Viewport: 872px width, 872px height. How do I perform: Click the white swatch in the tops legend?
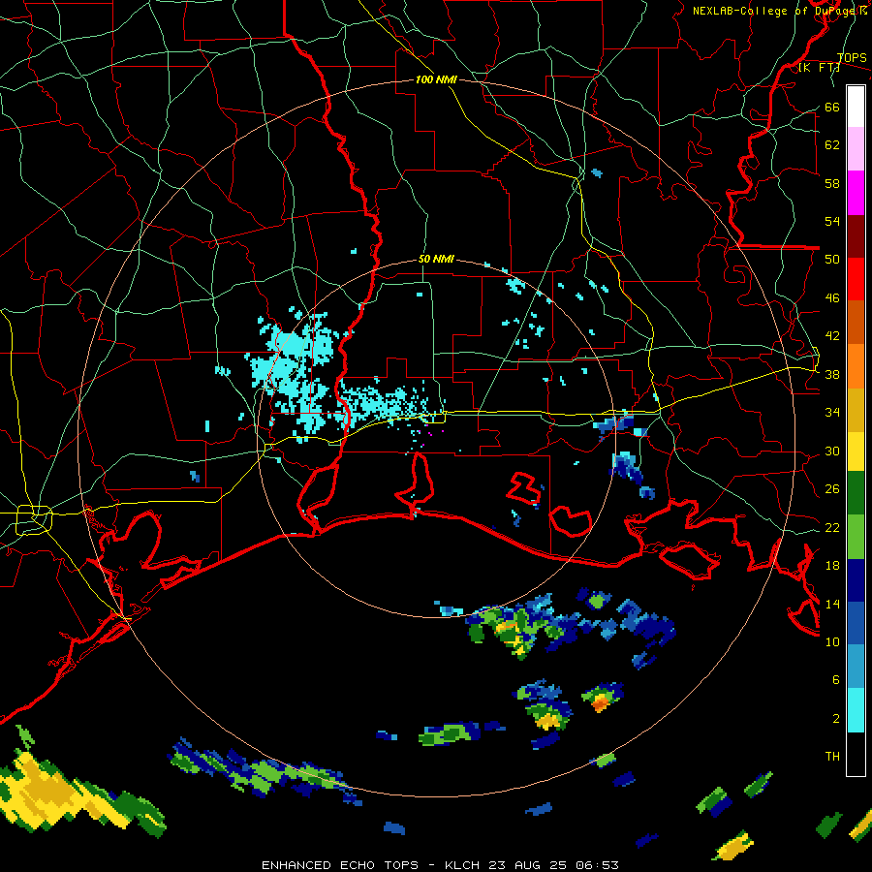(856, 107)
